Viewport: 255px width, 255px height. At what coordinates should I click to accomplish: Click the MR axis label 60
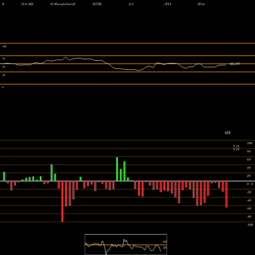click(x=248, y=160)
